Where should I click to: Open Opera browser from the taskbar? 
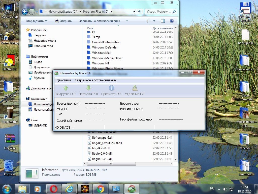(x=54, y=189)
